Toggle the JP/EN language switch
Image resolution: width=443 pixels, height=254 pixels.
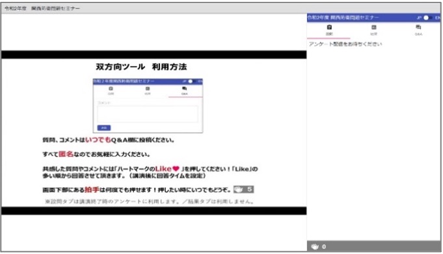[427, 18]
